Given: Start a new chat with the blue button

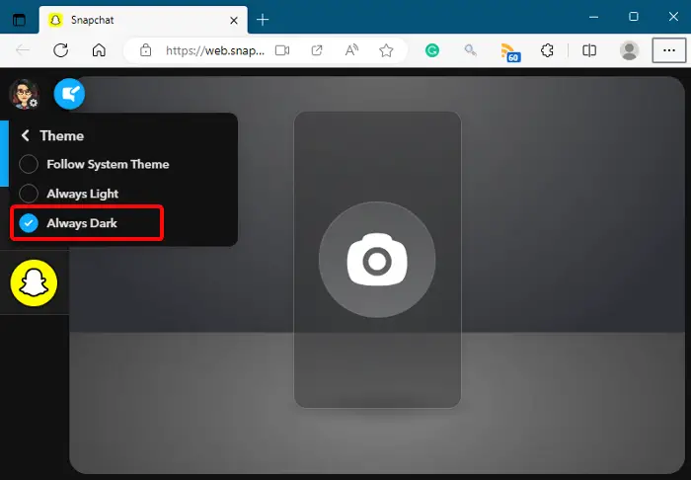Looking at the screenshot, I should 69,94.
